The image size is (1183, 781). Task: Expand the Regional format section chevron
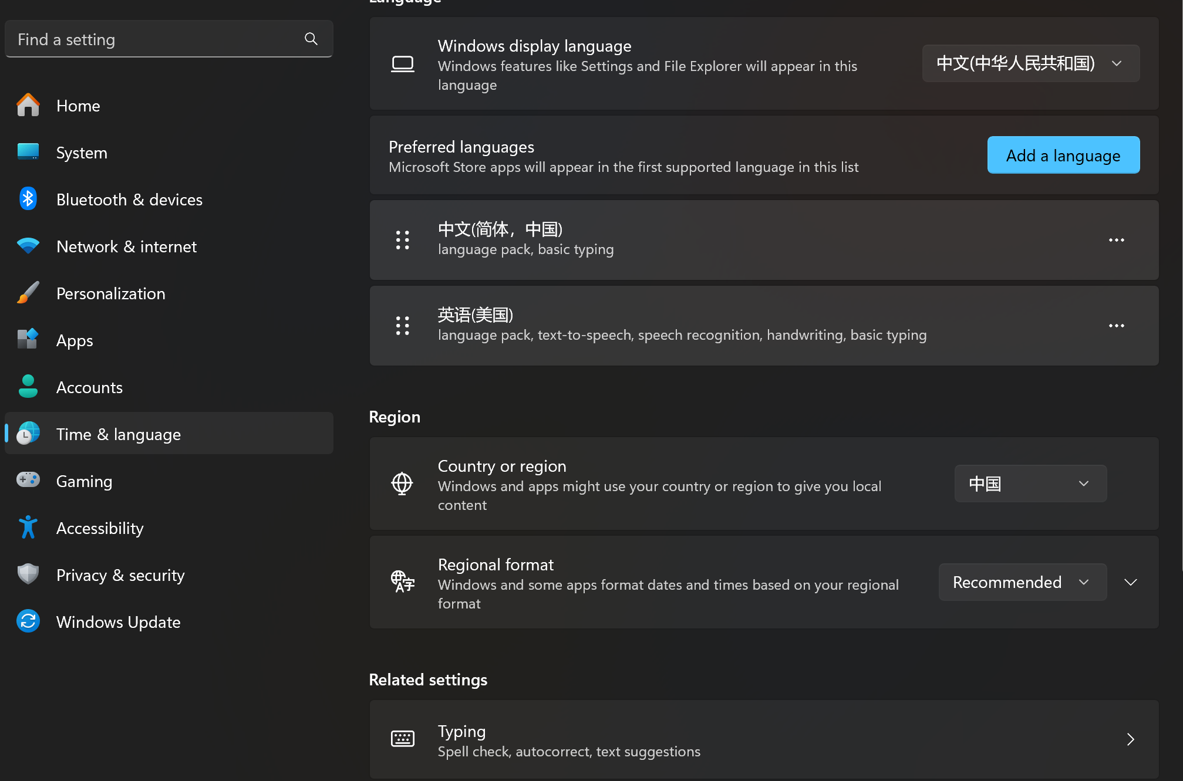pos(1131,582)
